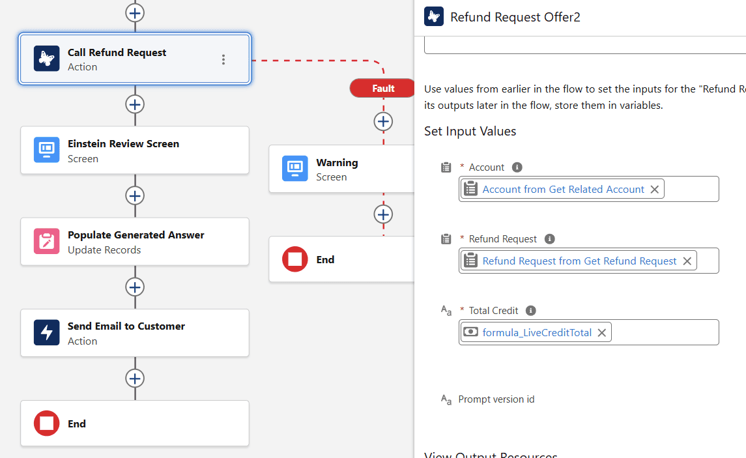Show info tooltip for Total Credit field
Image resolution: width=746 pixels, height=458 pixels.
pyautogui.click(x=531, y=311)
